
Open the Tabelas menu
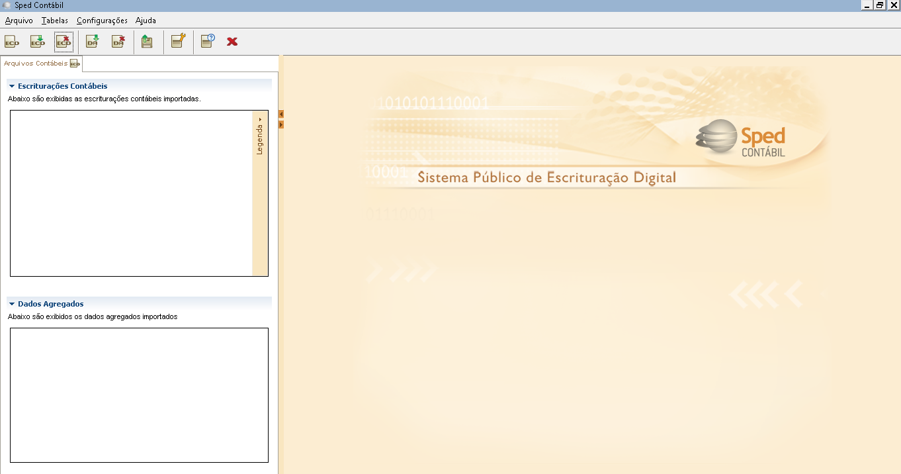[x=55, y=21]
